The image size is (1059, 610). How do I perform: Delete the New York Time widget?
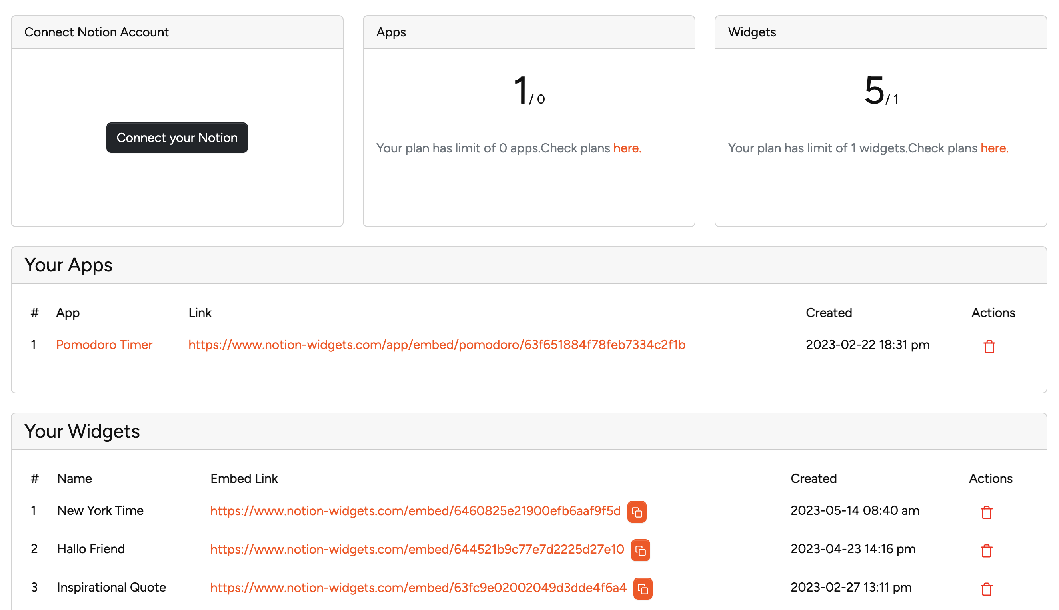(x=987, y=512)
